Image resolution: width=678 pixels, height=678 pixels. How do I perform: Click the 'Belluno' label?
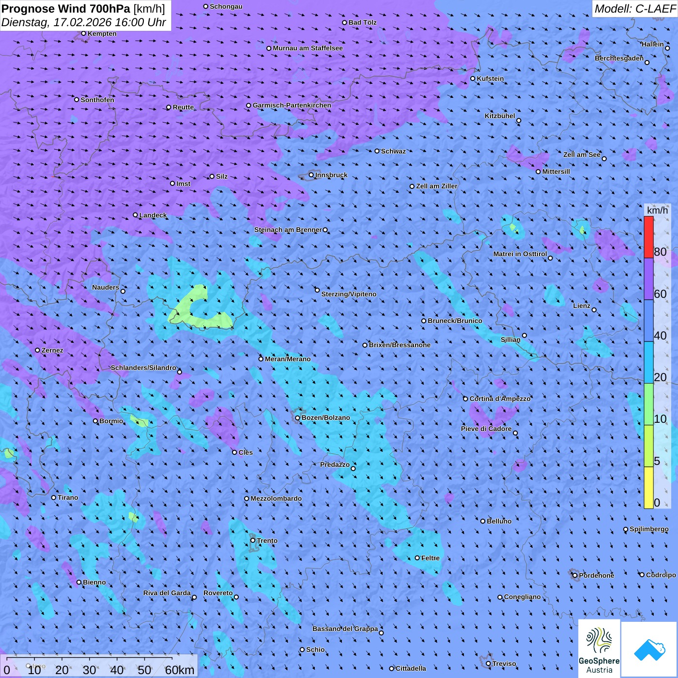coord(499,521)
